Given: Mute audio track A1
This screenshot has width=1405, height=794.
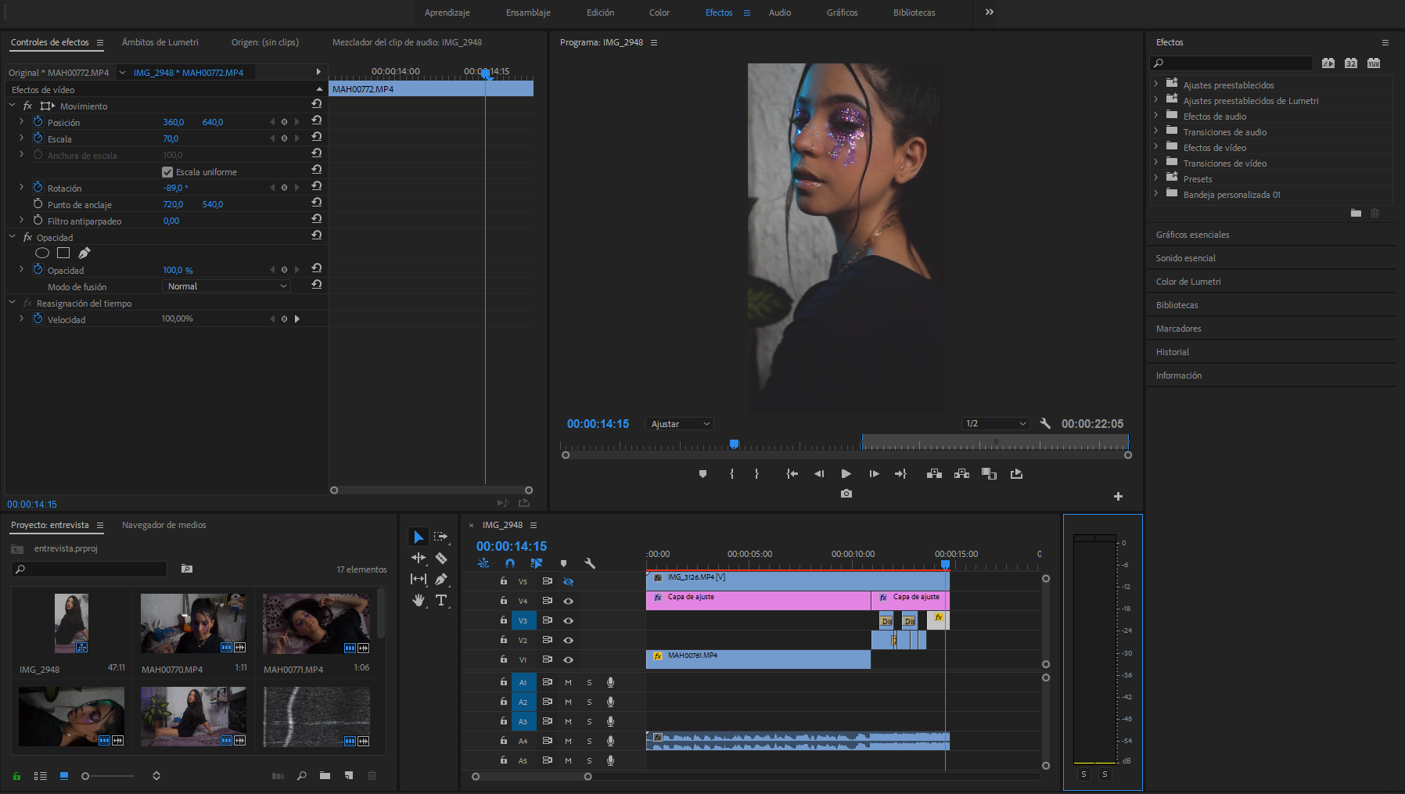Looking at the screenshot, I should coord(568,682).
